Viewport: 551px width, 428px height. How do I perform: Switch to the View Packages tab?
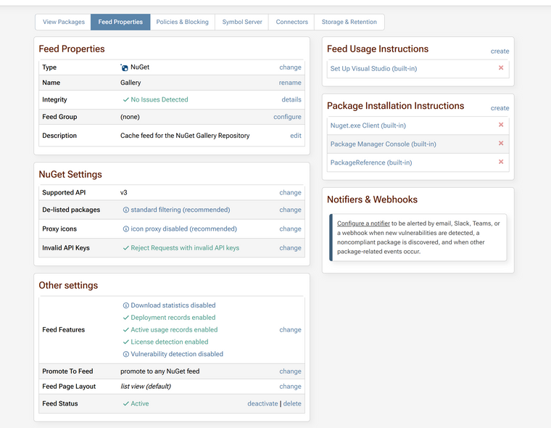pyautogui.click(x=64, y=22)
